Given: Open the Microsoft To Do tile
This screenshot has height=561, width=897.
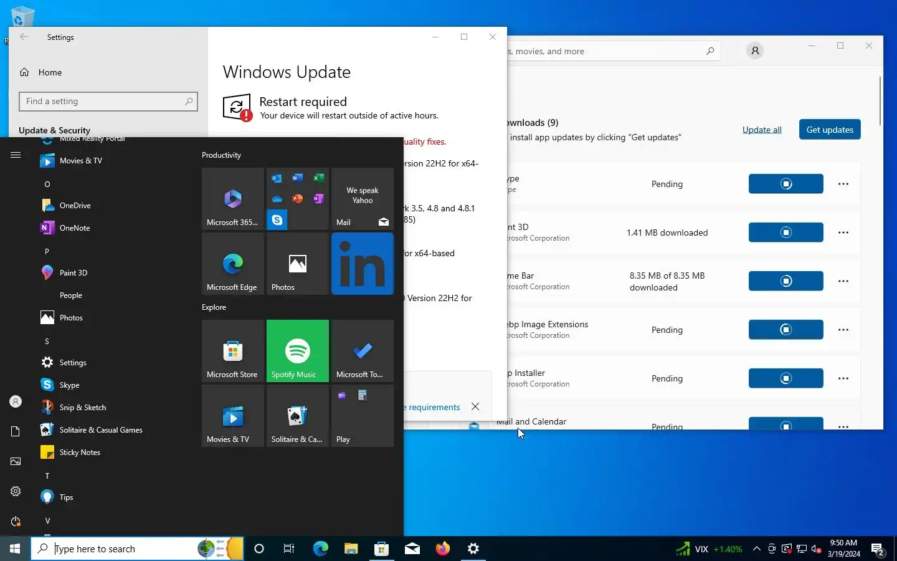Looking at the screenshot, I should (x=363, y=351).
